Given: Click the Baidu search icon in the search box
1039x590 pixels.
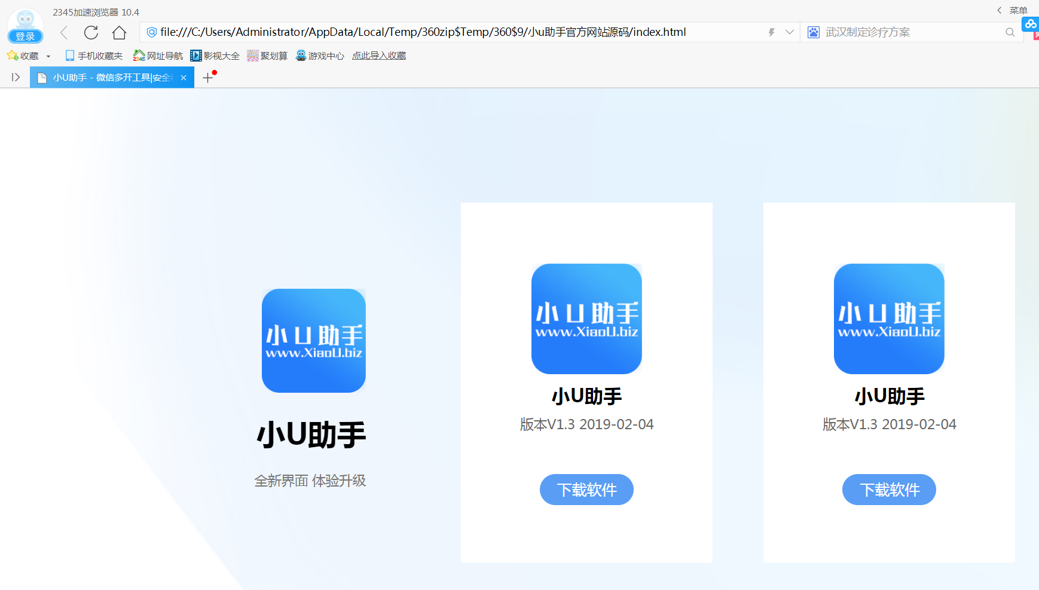Looking at the screenshot, I should pyautogui.click(x=814, y=32).
